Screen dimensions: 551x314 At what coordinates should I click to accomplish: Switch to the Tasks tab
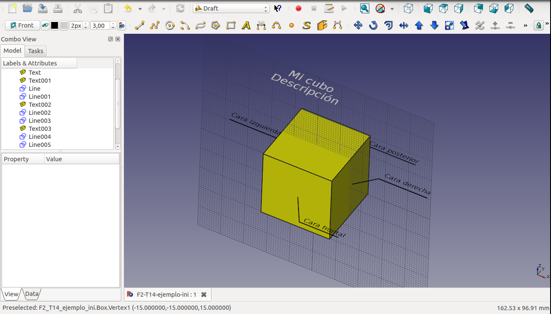click(36, 51)
